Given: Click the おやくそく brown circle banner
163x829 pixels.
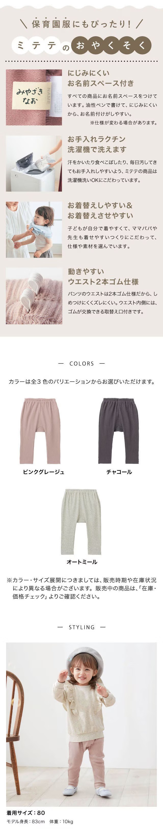Looking at the screenshot, I should pyautogui.click(x=112, y=45).
